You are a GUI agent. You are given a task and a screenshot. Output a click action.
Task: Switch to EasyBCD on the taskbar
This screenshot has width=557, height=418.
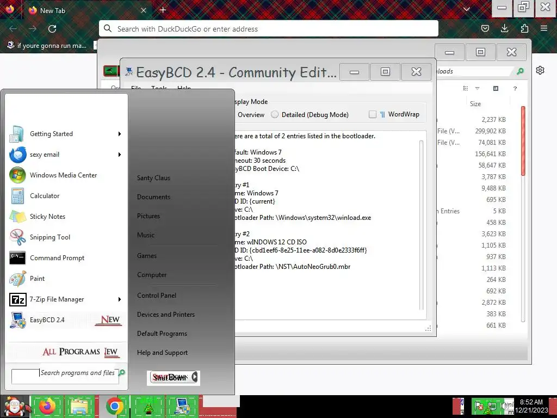(x=182, y=407)
